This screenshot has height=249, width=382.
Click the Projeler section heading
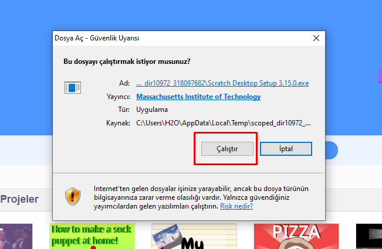pyautogui.click(x=19, y=199)
